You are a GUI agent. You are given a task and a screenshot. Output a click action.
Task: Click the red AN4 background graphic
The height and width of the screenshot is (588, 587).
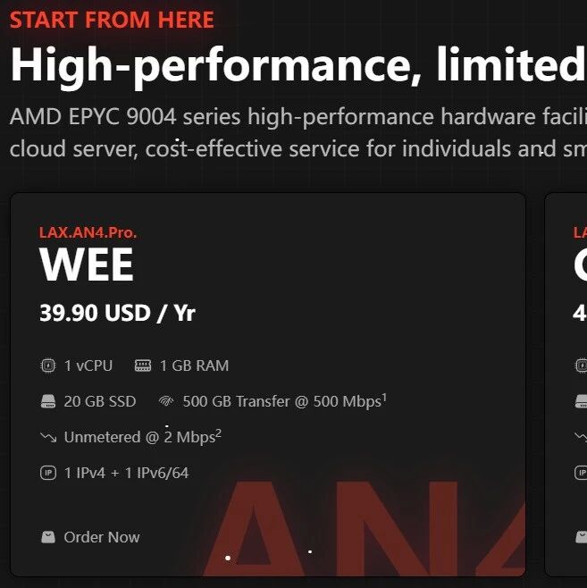364,528
